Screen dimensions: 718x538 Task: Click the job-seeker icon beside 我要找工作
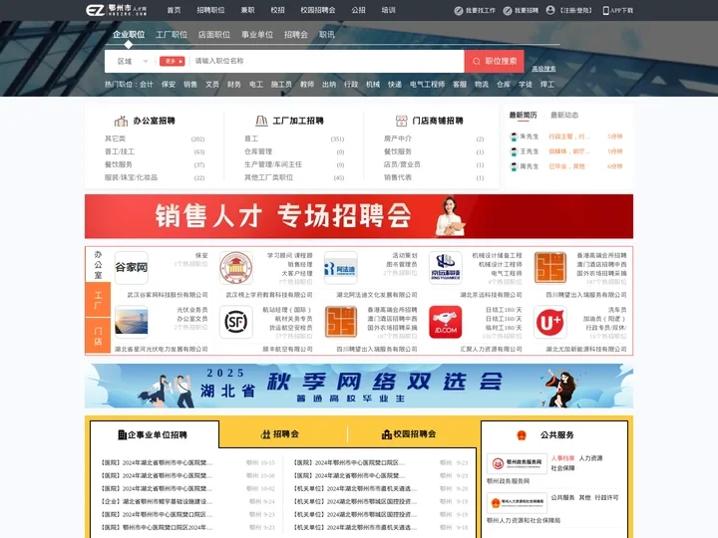click(459, 11)
